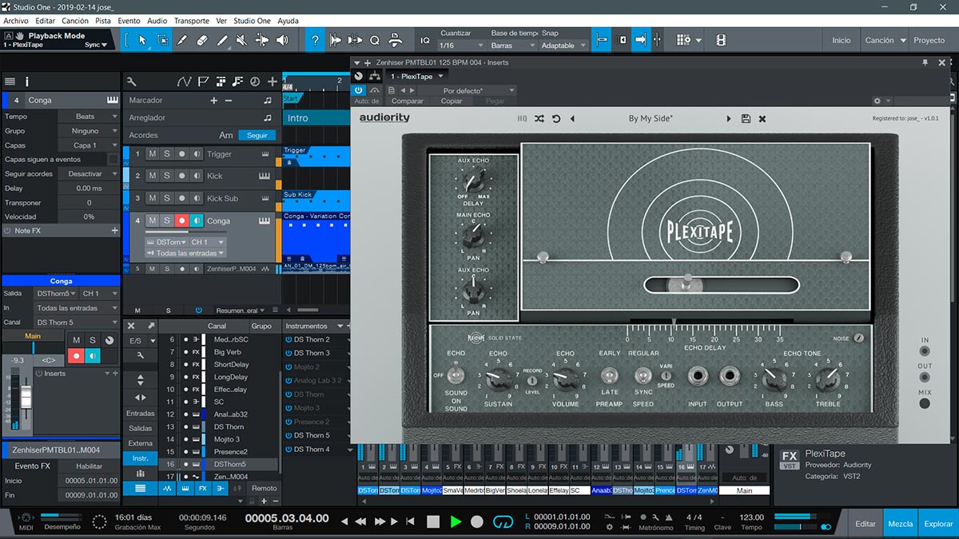Expand the Tempo Beats dropdown in inspector
This screenshot has height=539, width=959.
[88, 117]
